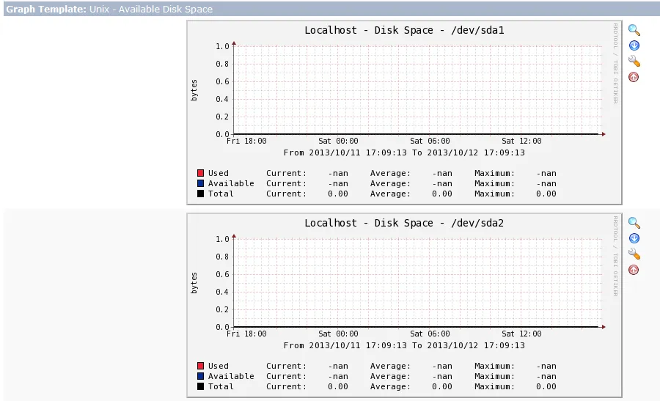
Task: Click the Graph Template header bar
Action: (331, 9)
